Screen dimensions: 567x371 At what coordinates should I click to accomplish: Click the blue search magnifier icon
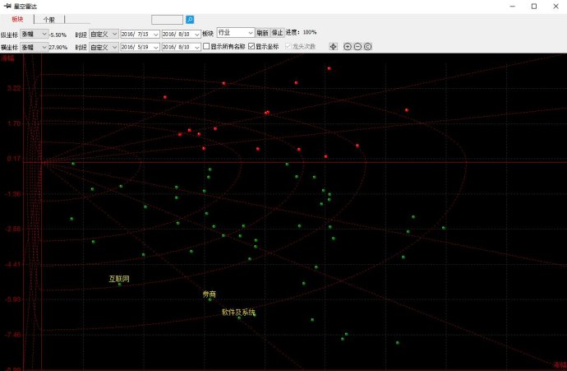pyautogui.click(x=190, y=20)
